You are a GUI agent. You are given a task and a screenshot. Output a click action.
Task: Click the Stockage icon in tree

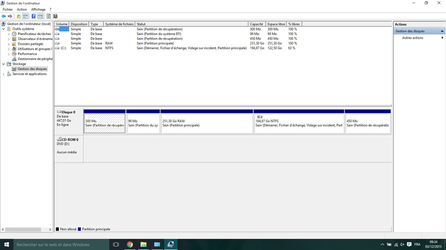(9, 64)
